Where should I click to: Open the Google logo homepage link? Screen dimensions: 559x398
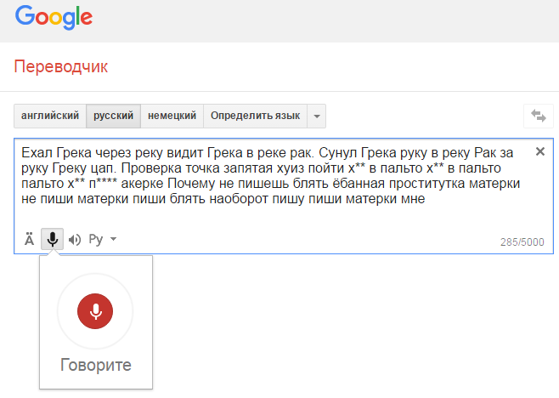54,17
